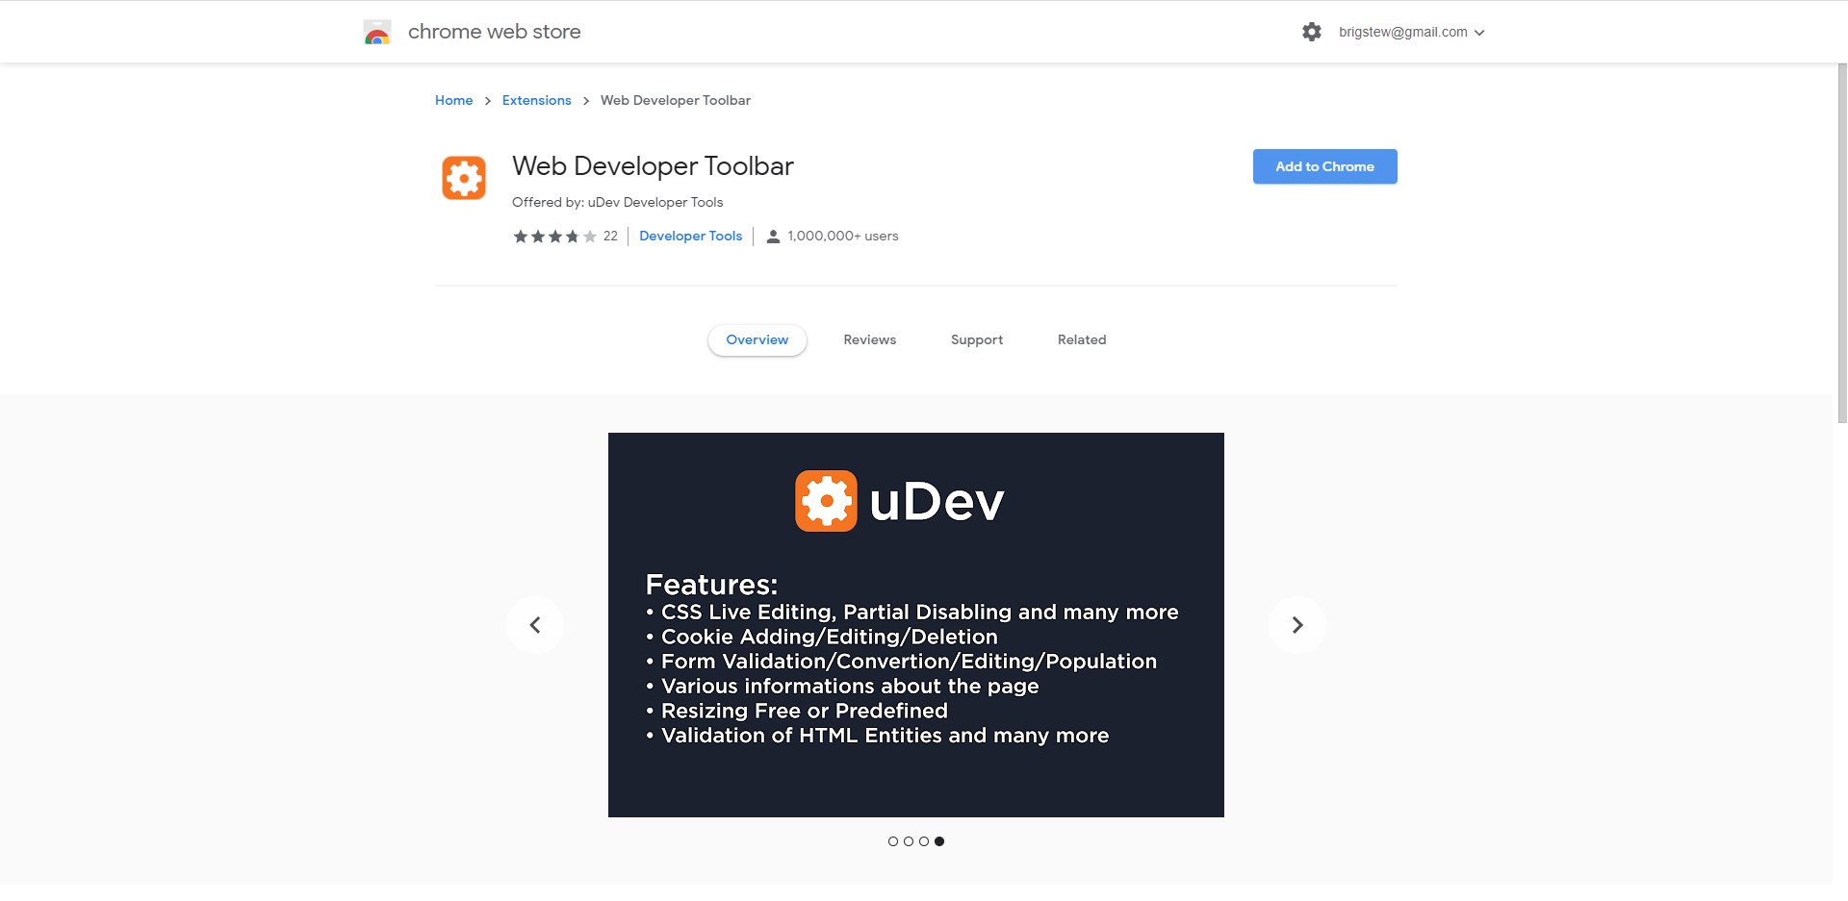The image size is (1848, 901).
Task: Select the third carousel dot
Action: [x=924, y=841]
